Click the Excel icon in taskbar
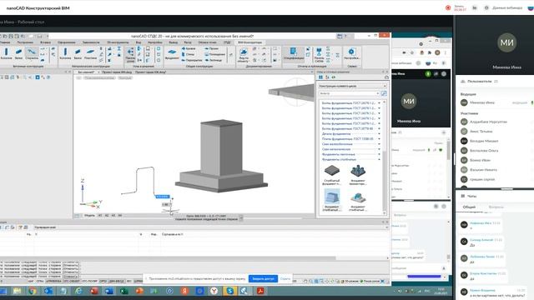Viewport: 534px width, 300px height. (x=123, y=291)
